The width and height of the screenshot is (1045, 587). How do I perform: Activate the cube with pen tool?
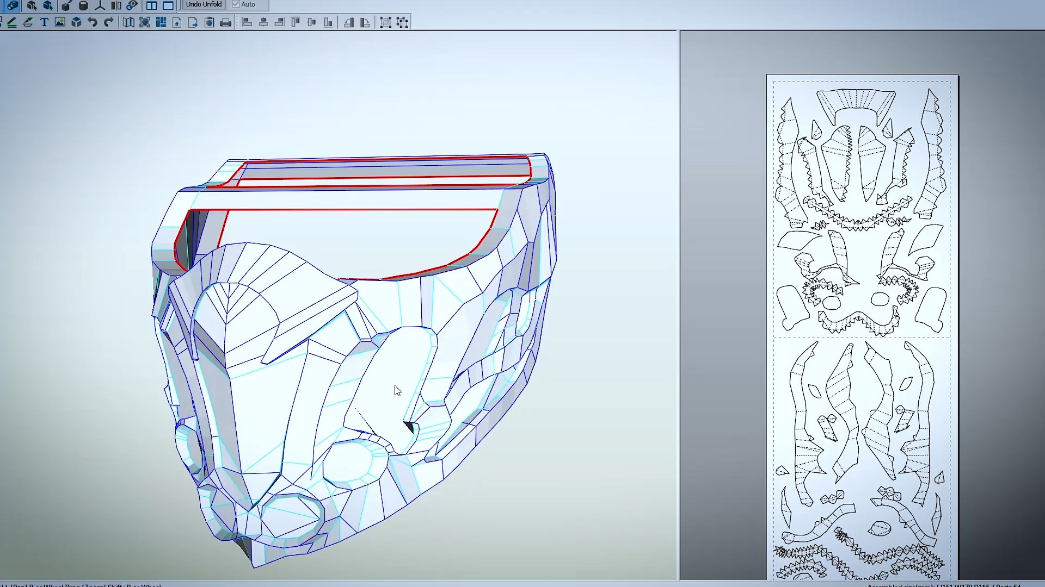point(66,5)
